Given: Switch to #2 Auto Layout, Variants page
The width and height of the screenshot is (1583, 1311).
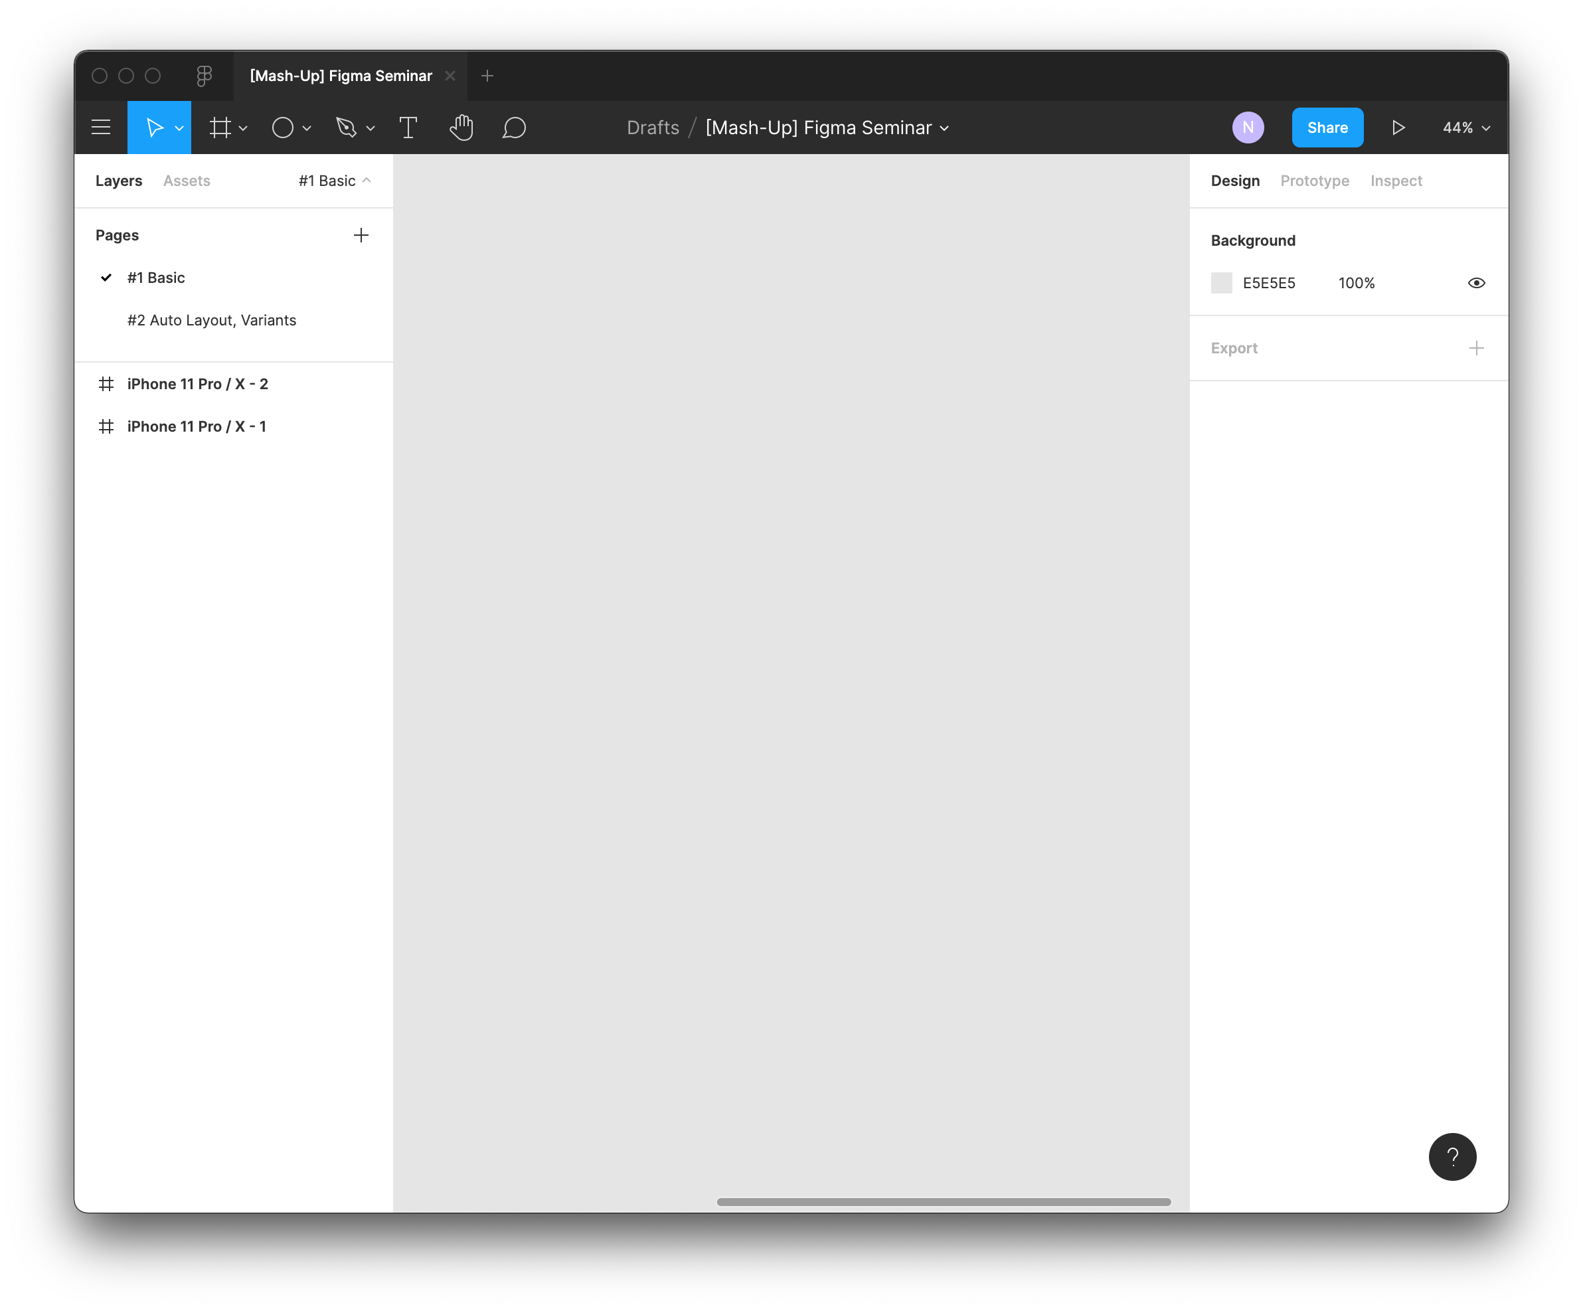Looking at the screenshot, I should [x=212, y=319].
